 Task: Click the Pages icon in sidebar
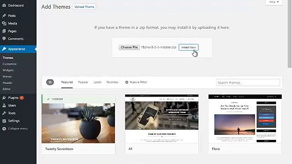pyautogui.click(x=4, y=31)
